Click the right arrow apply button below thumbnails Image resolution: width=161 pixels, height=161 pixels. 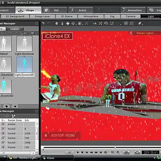pyautogui.click(x=15, y=106)
